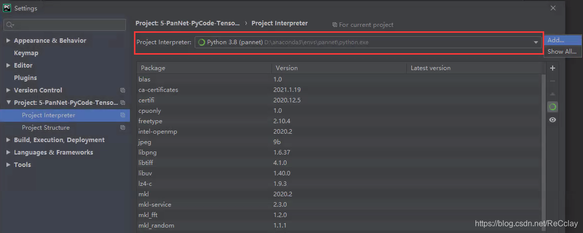Toggle the Conda package manager icon

tap(553, 107)
